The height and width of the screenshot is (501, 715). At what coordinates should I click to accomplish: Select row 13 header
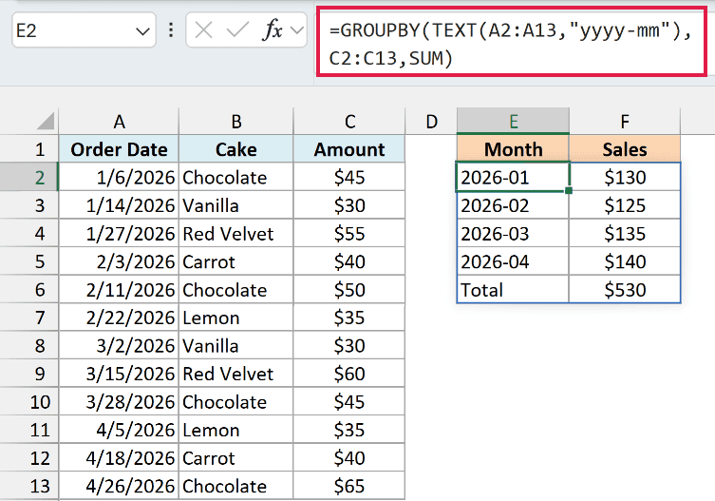coord(29,486)
